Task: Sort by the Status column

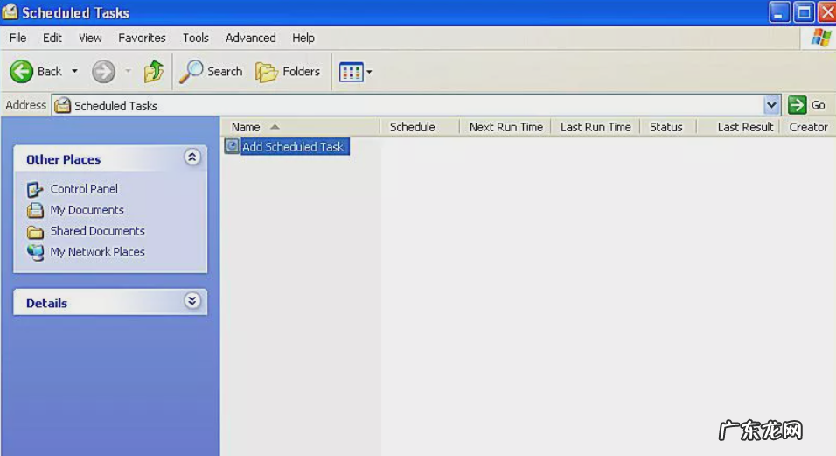Action: tap(668, 127)
